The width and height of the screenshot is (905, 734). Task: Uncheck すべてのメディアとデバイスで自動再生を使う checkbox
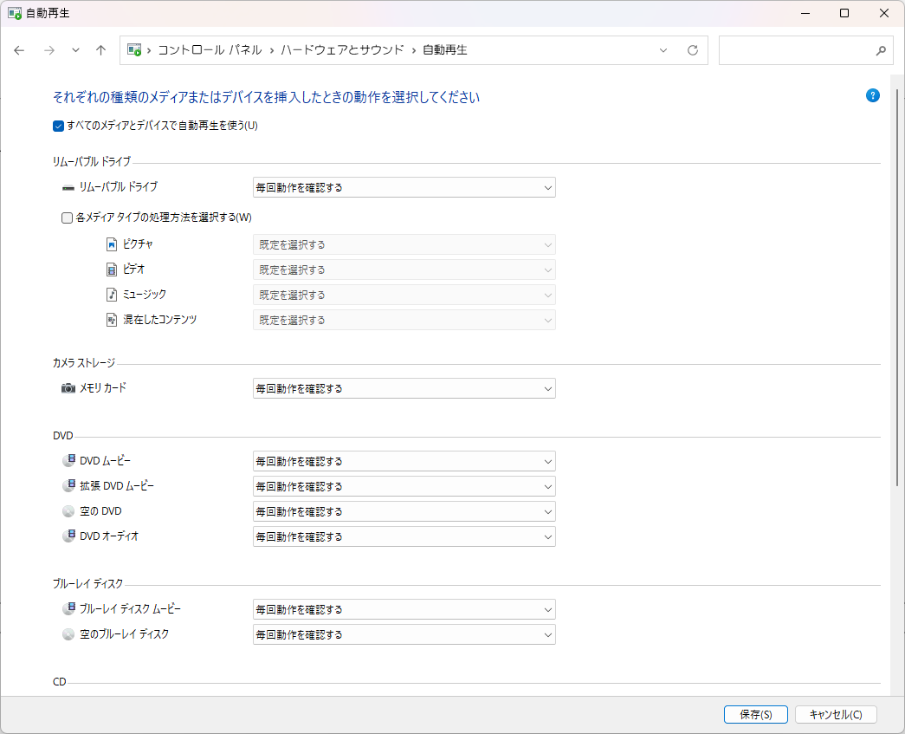tap(58, 126)
